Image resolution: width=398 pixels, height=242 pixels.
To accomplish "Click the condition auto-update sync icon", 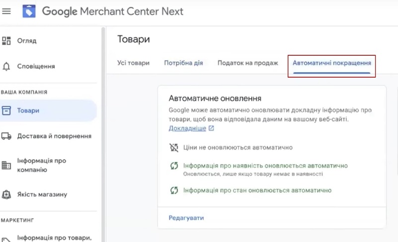I will (174, 190).
